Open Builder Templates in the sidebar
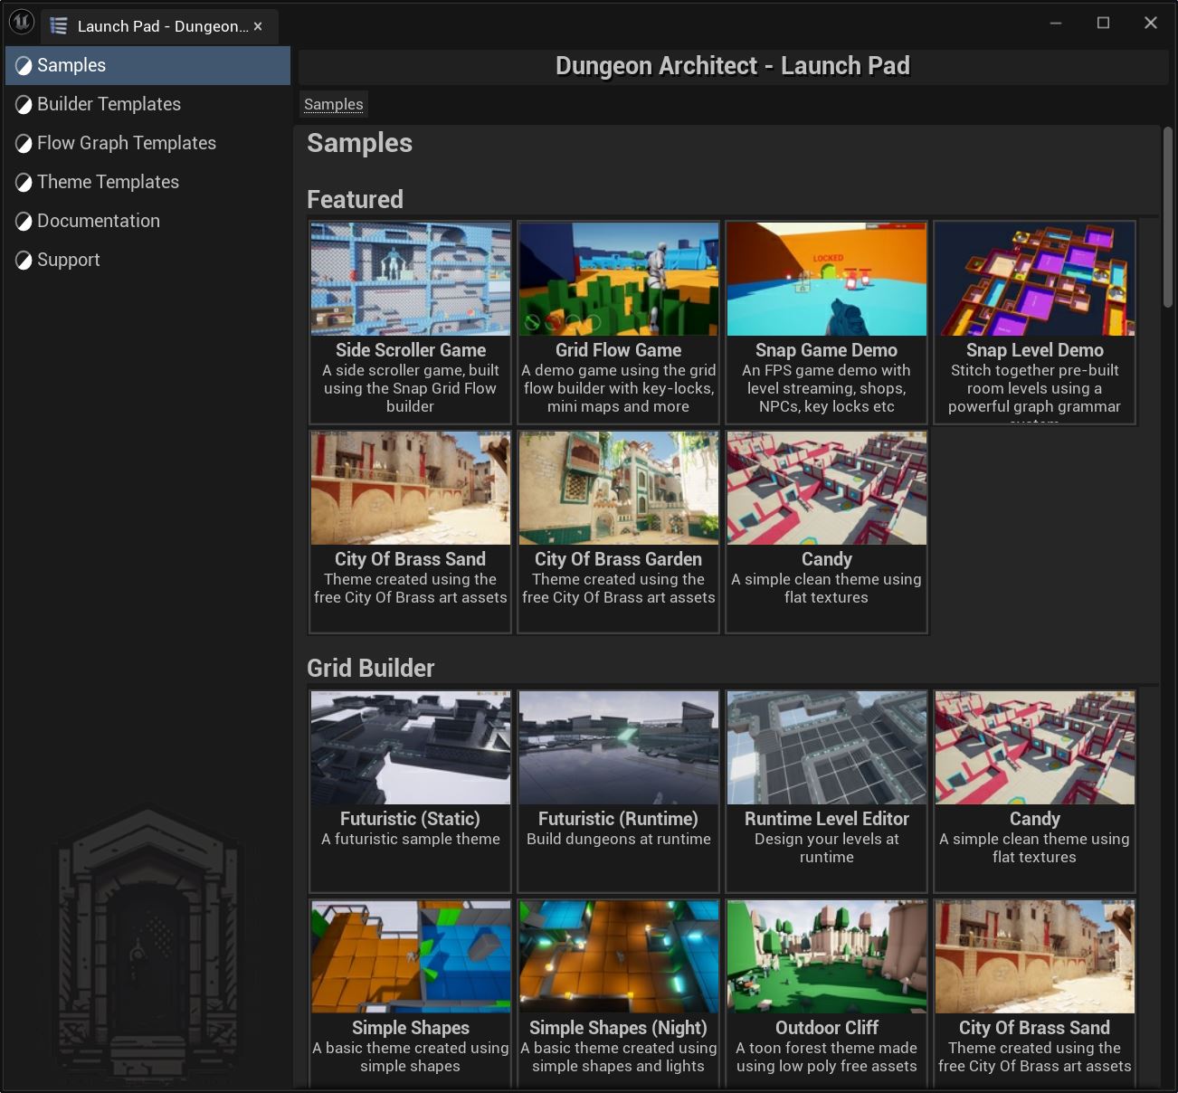The image size is (1178, 1093). [147, 104]
